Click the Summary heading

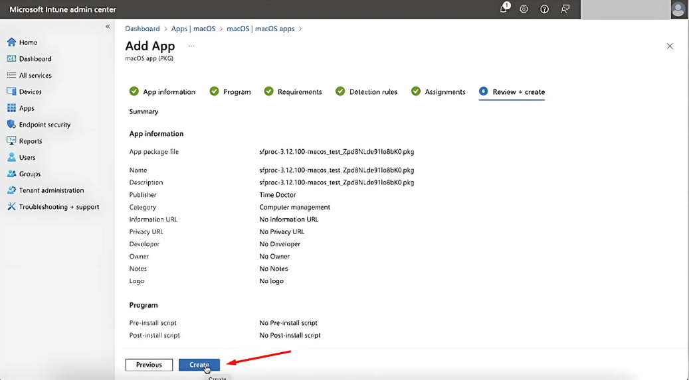pos(144,111)
